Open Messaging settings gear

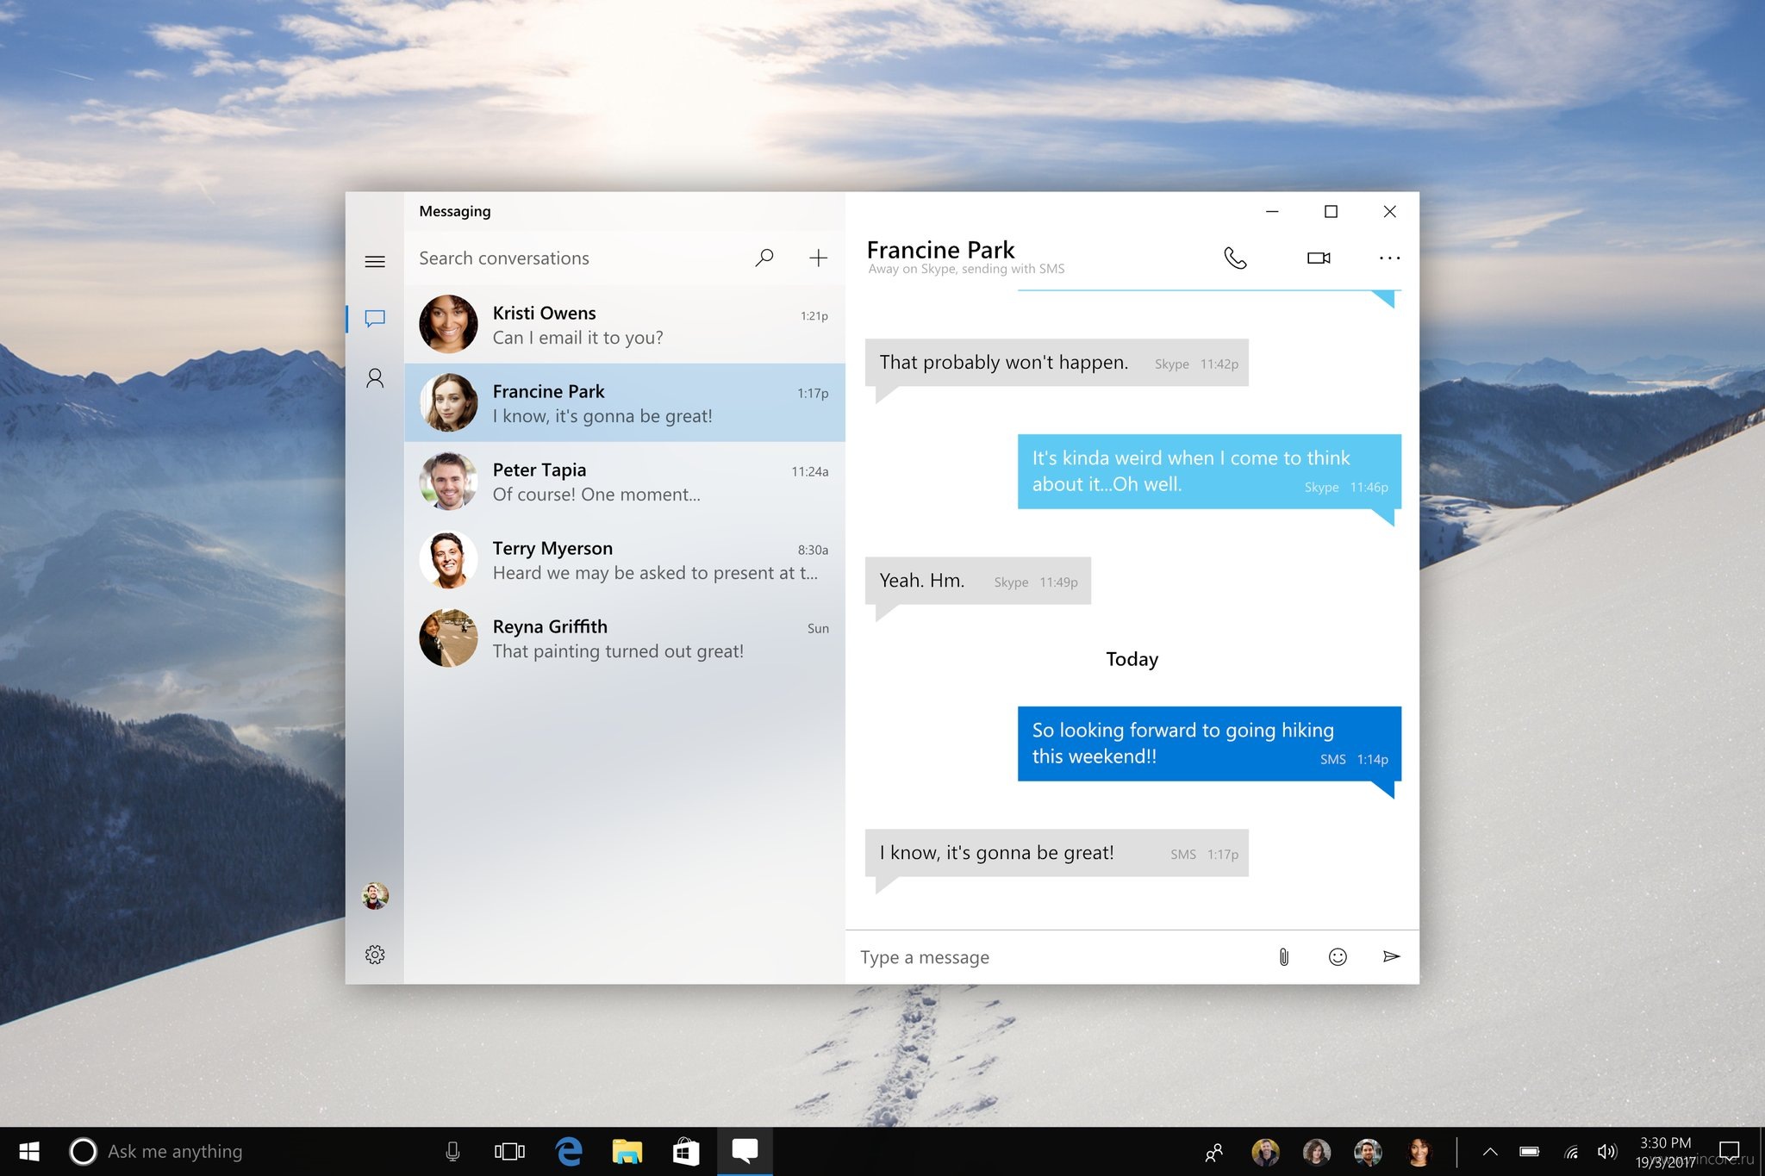375,955
